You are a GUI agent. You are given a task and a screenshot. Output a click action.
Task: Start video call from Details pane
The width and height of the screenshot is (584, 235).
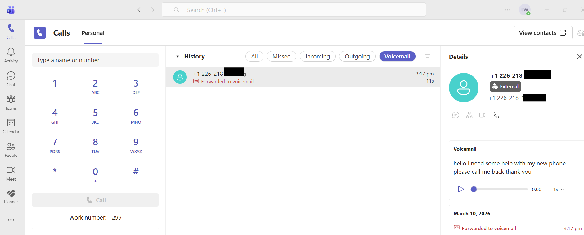pos(483,115)
